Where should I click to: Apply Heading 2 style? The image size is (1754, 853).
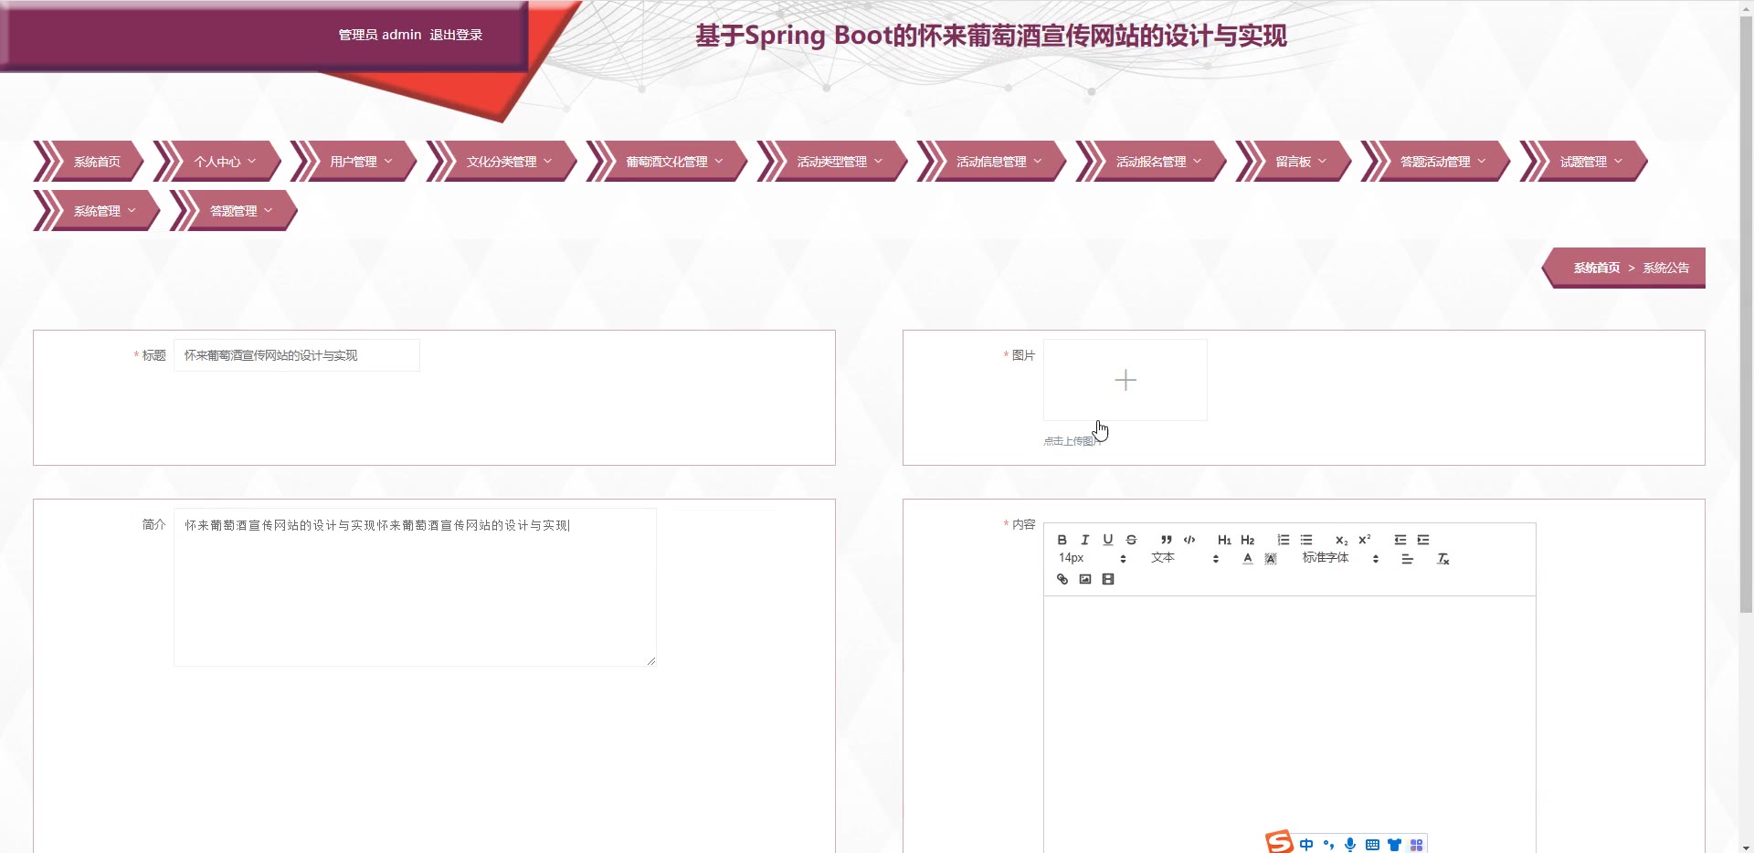tap(1247, 540)
